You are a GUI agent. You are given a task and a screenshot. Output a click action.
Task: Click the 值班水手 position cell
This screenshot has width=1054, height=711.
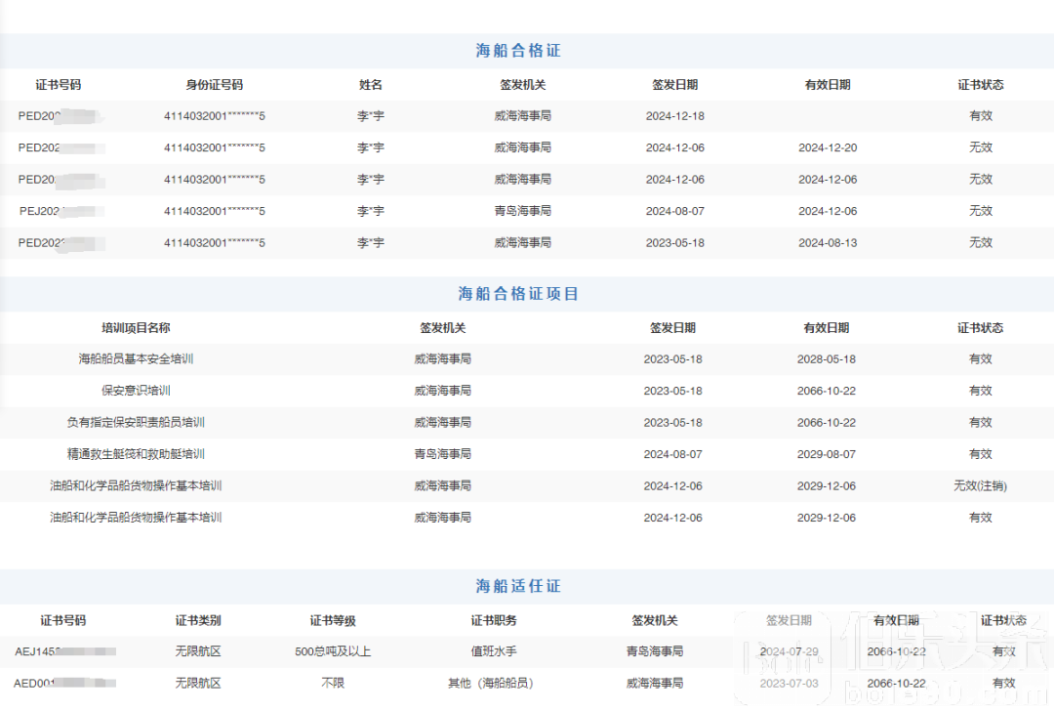(494, 651)
